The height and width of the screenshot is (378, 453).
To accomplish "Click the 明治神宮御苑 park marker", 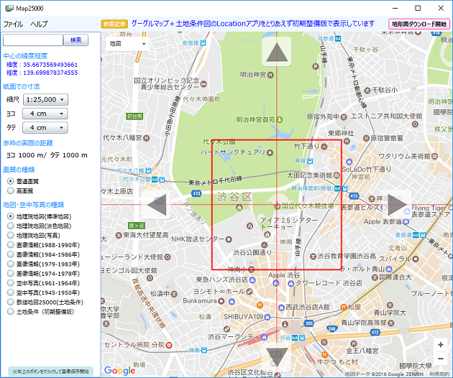I will (x=280, y=119).
